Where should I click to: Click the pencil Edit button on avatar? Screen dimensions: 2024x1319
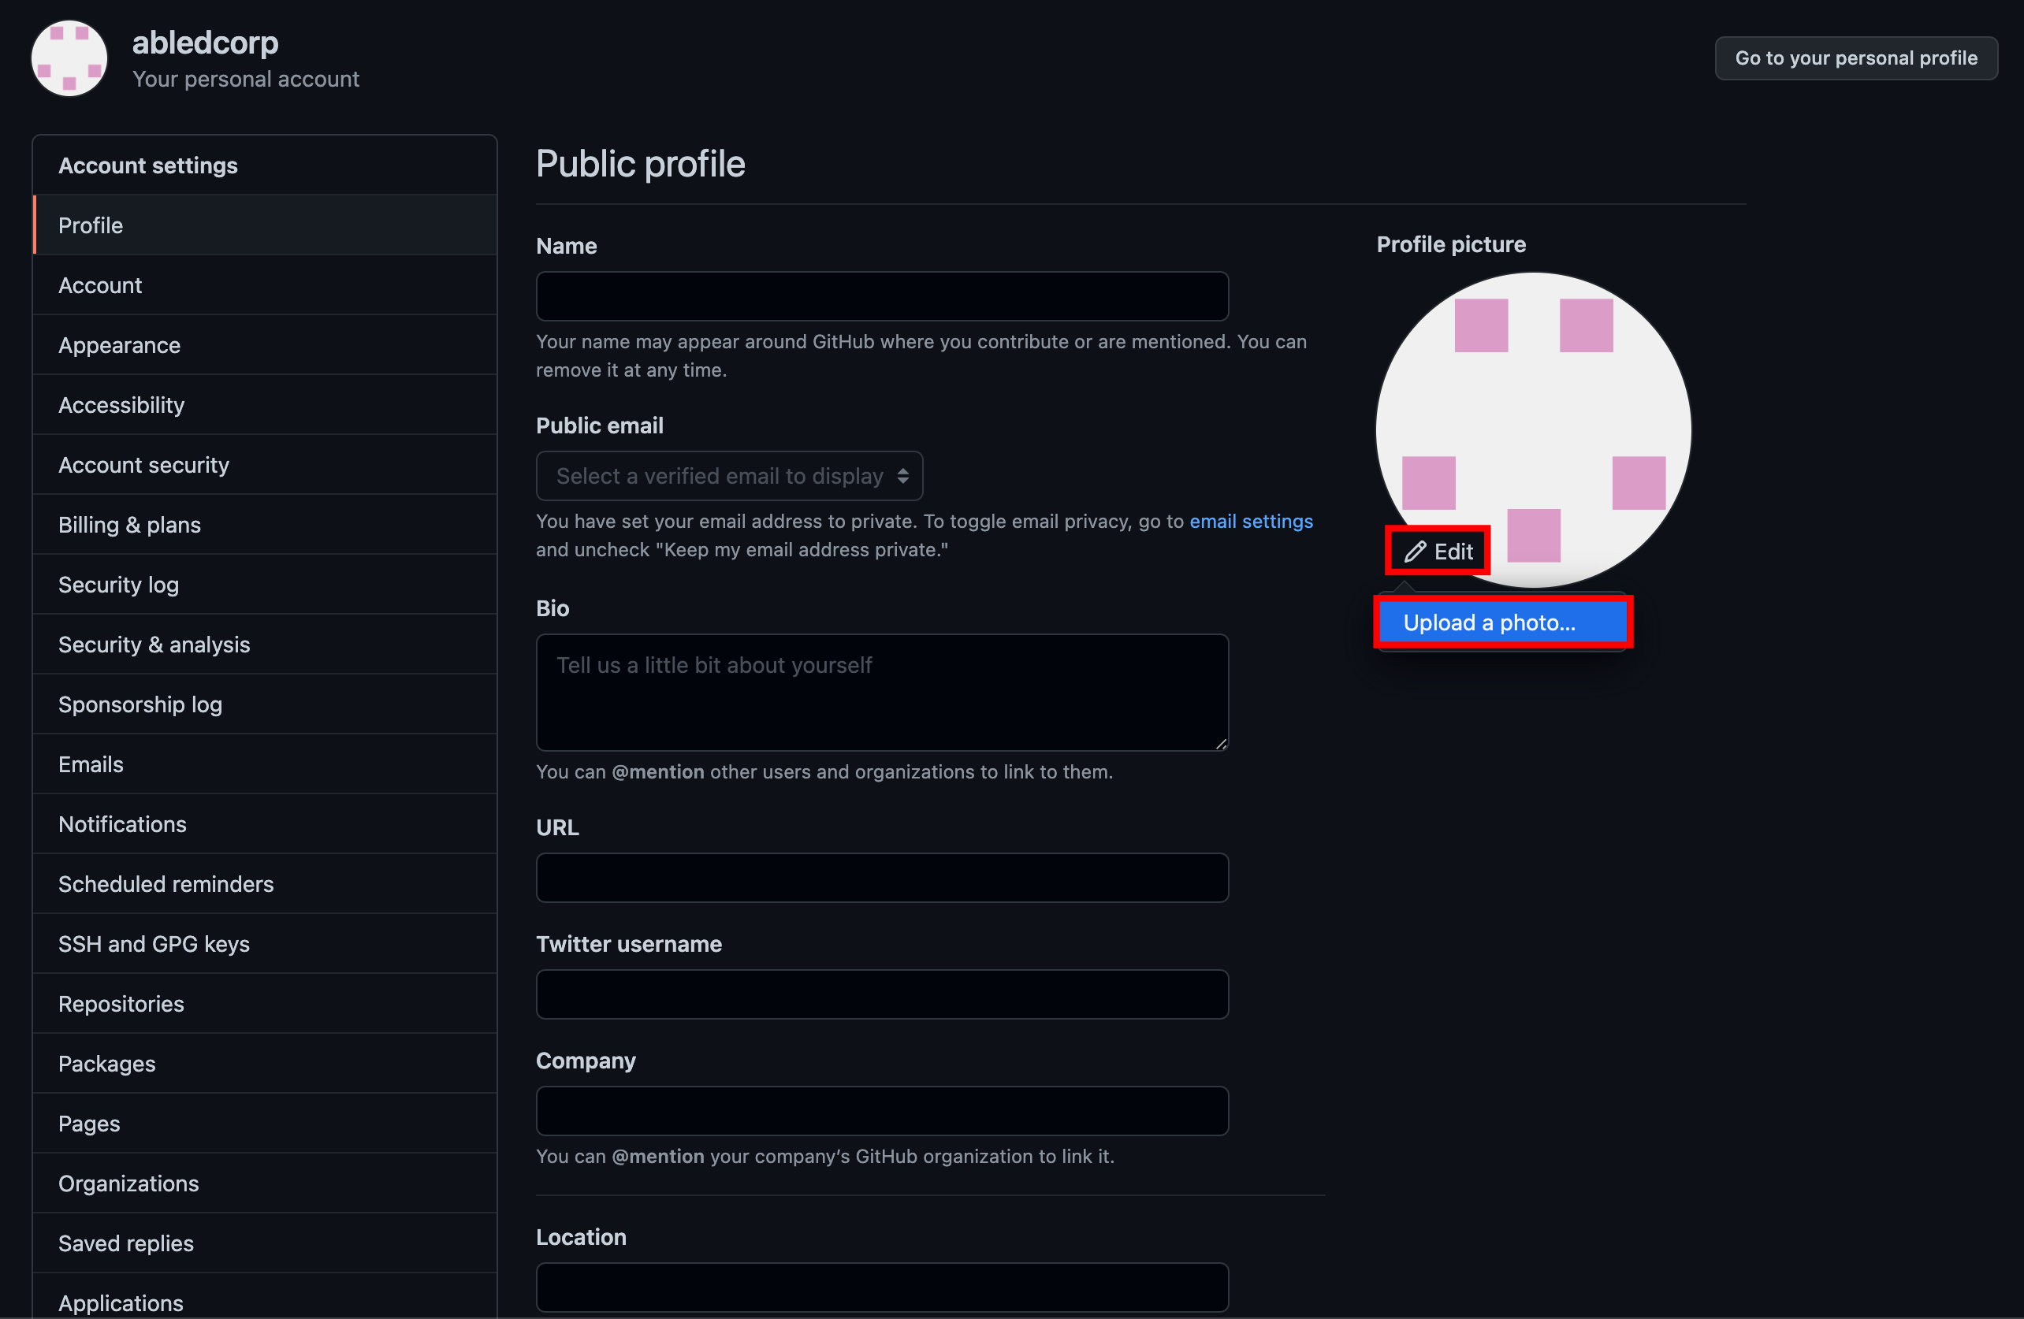point(1437,551)
